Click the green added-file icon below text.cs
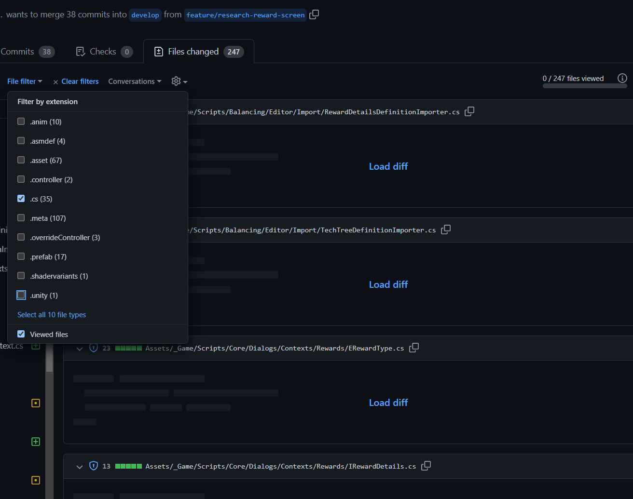633x499 pixels. click(36, 442)
